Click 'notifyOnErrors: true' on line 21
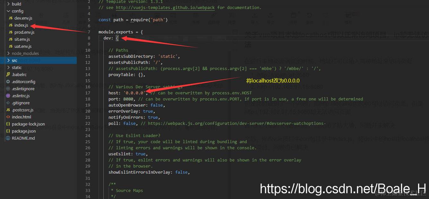The height and width of the screenshot is (199, 429). (x=133, y=117)
